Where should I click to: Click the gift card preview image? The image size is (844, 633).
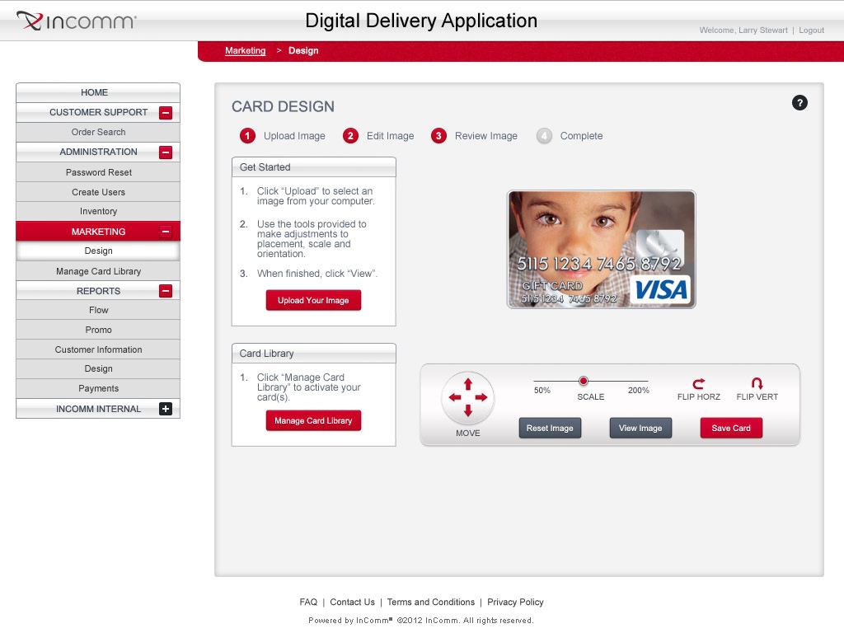(x=601, y=249)
